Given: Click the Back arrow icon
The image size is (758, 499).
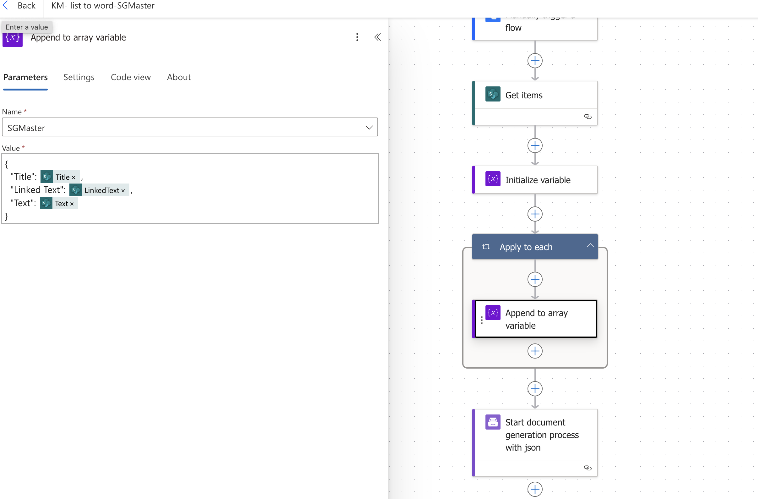Looking at the screenshot, I should (8, 5).
